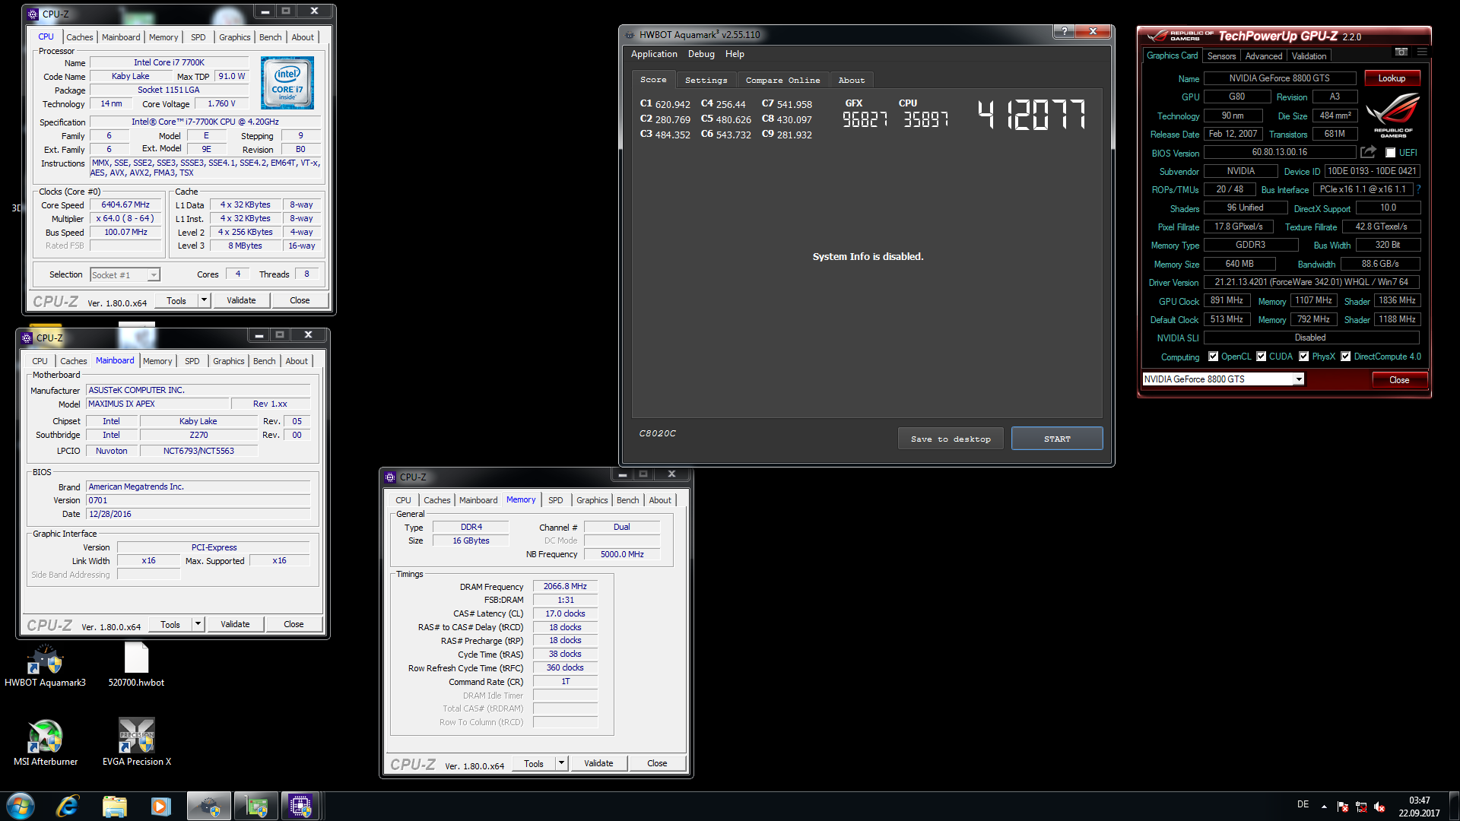Click the GPU name field NVIDIA GeForce 8800 GTS

coord(1279,78)
